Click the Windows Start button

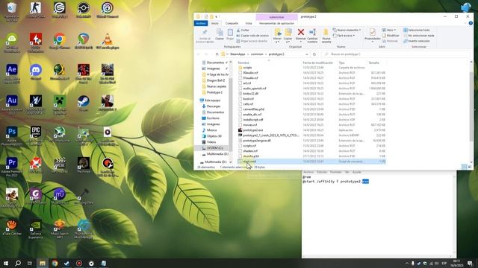(6, 263)
